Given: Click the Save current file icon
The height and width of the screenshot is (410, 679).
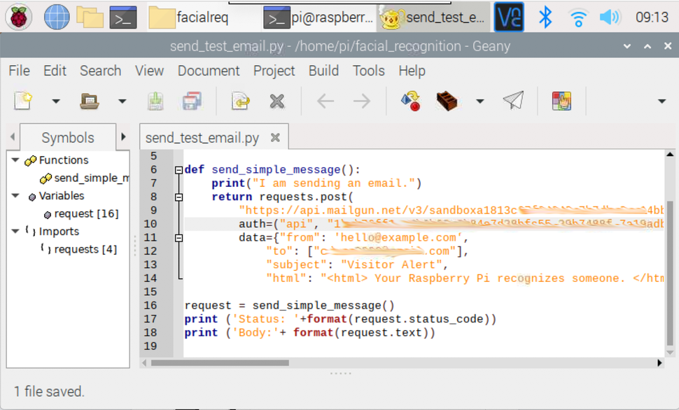Looking at the screenshot, I should (x=155, y=101).
